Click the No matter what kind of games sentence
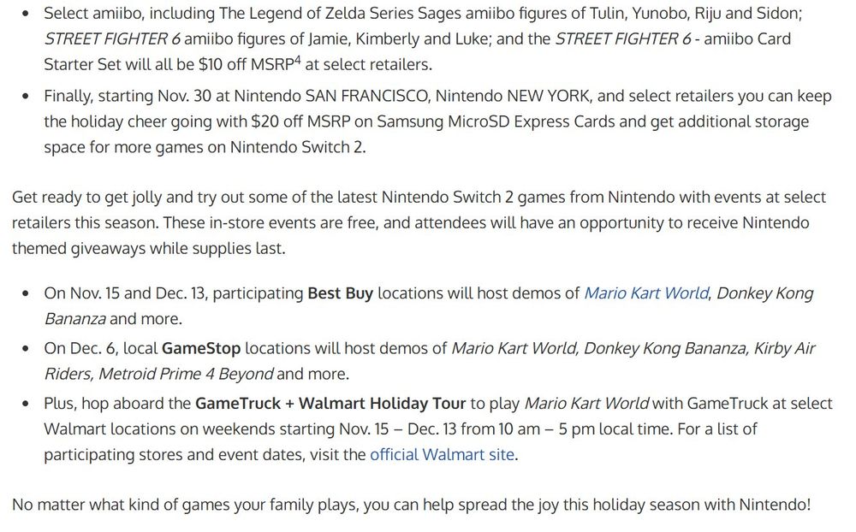Viewport: 856px width, 532px height. point(412,504)
